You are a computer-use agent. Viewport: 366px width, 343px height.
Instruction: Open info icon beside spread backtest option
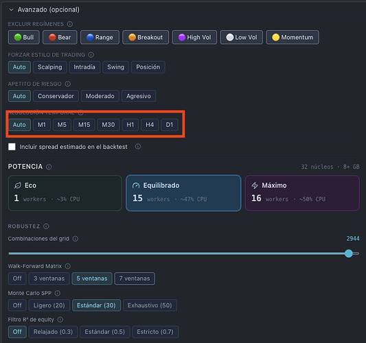pyautogui.click(x=138, y=146)
